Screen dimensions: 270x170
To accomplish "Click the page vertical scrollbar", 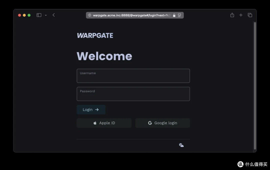I will point(255,86).
